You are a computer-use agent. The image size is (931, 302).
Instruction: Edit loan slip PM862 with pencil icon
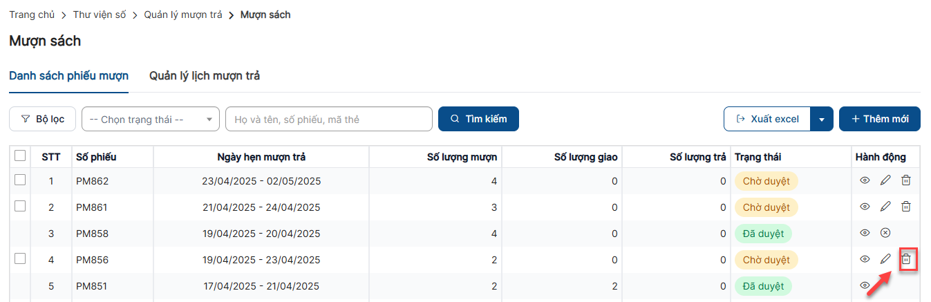(885, 181)
